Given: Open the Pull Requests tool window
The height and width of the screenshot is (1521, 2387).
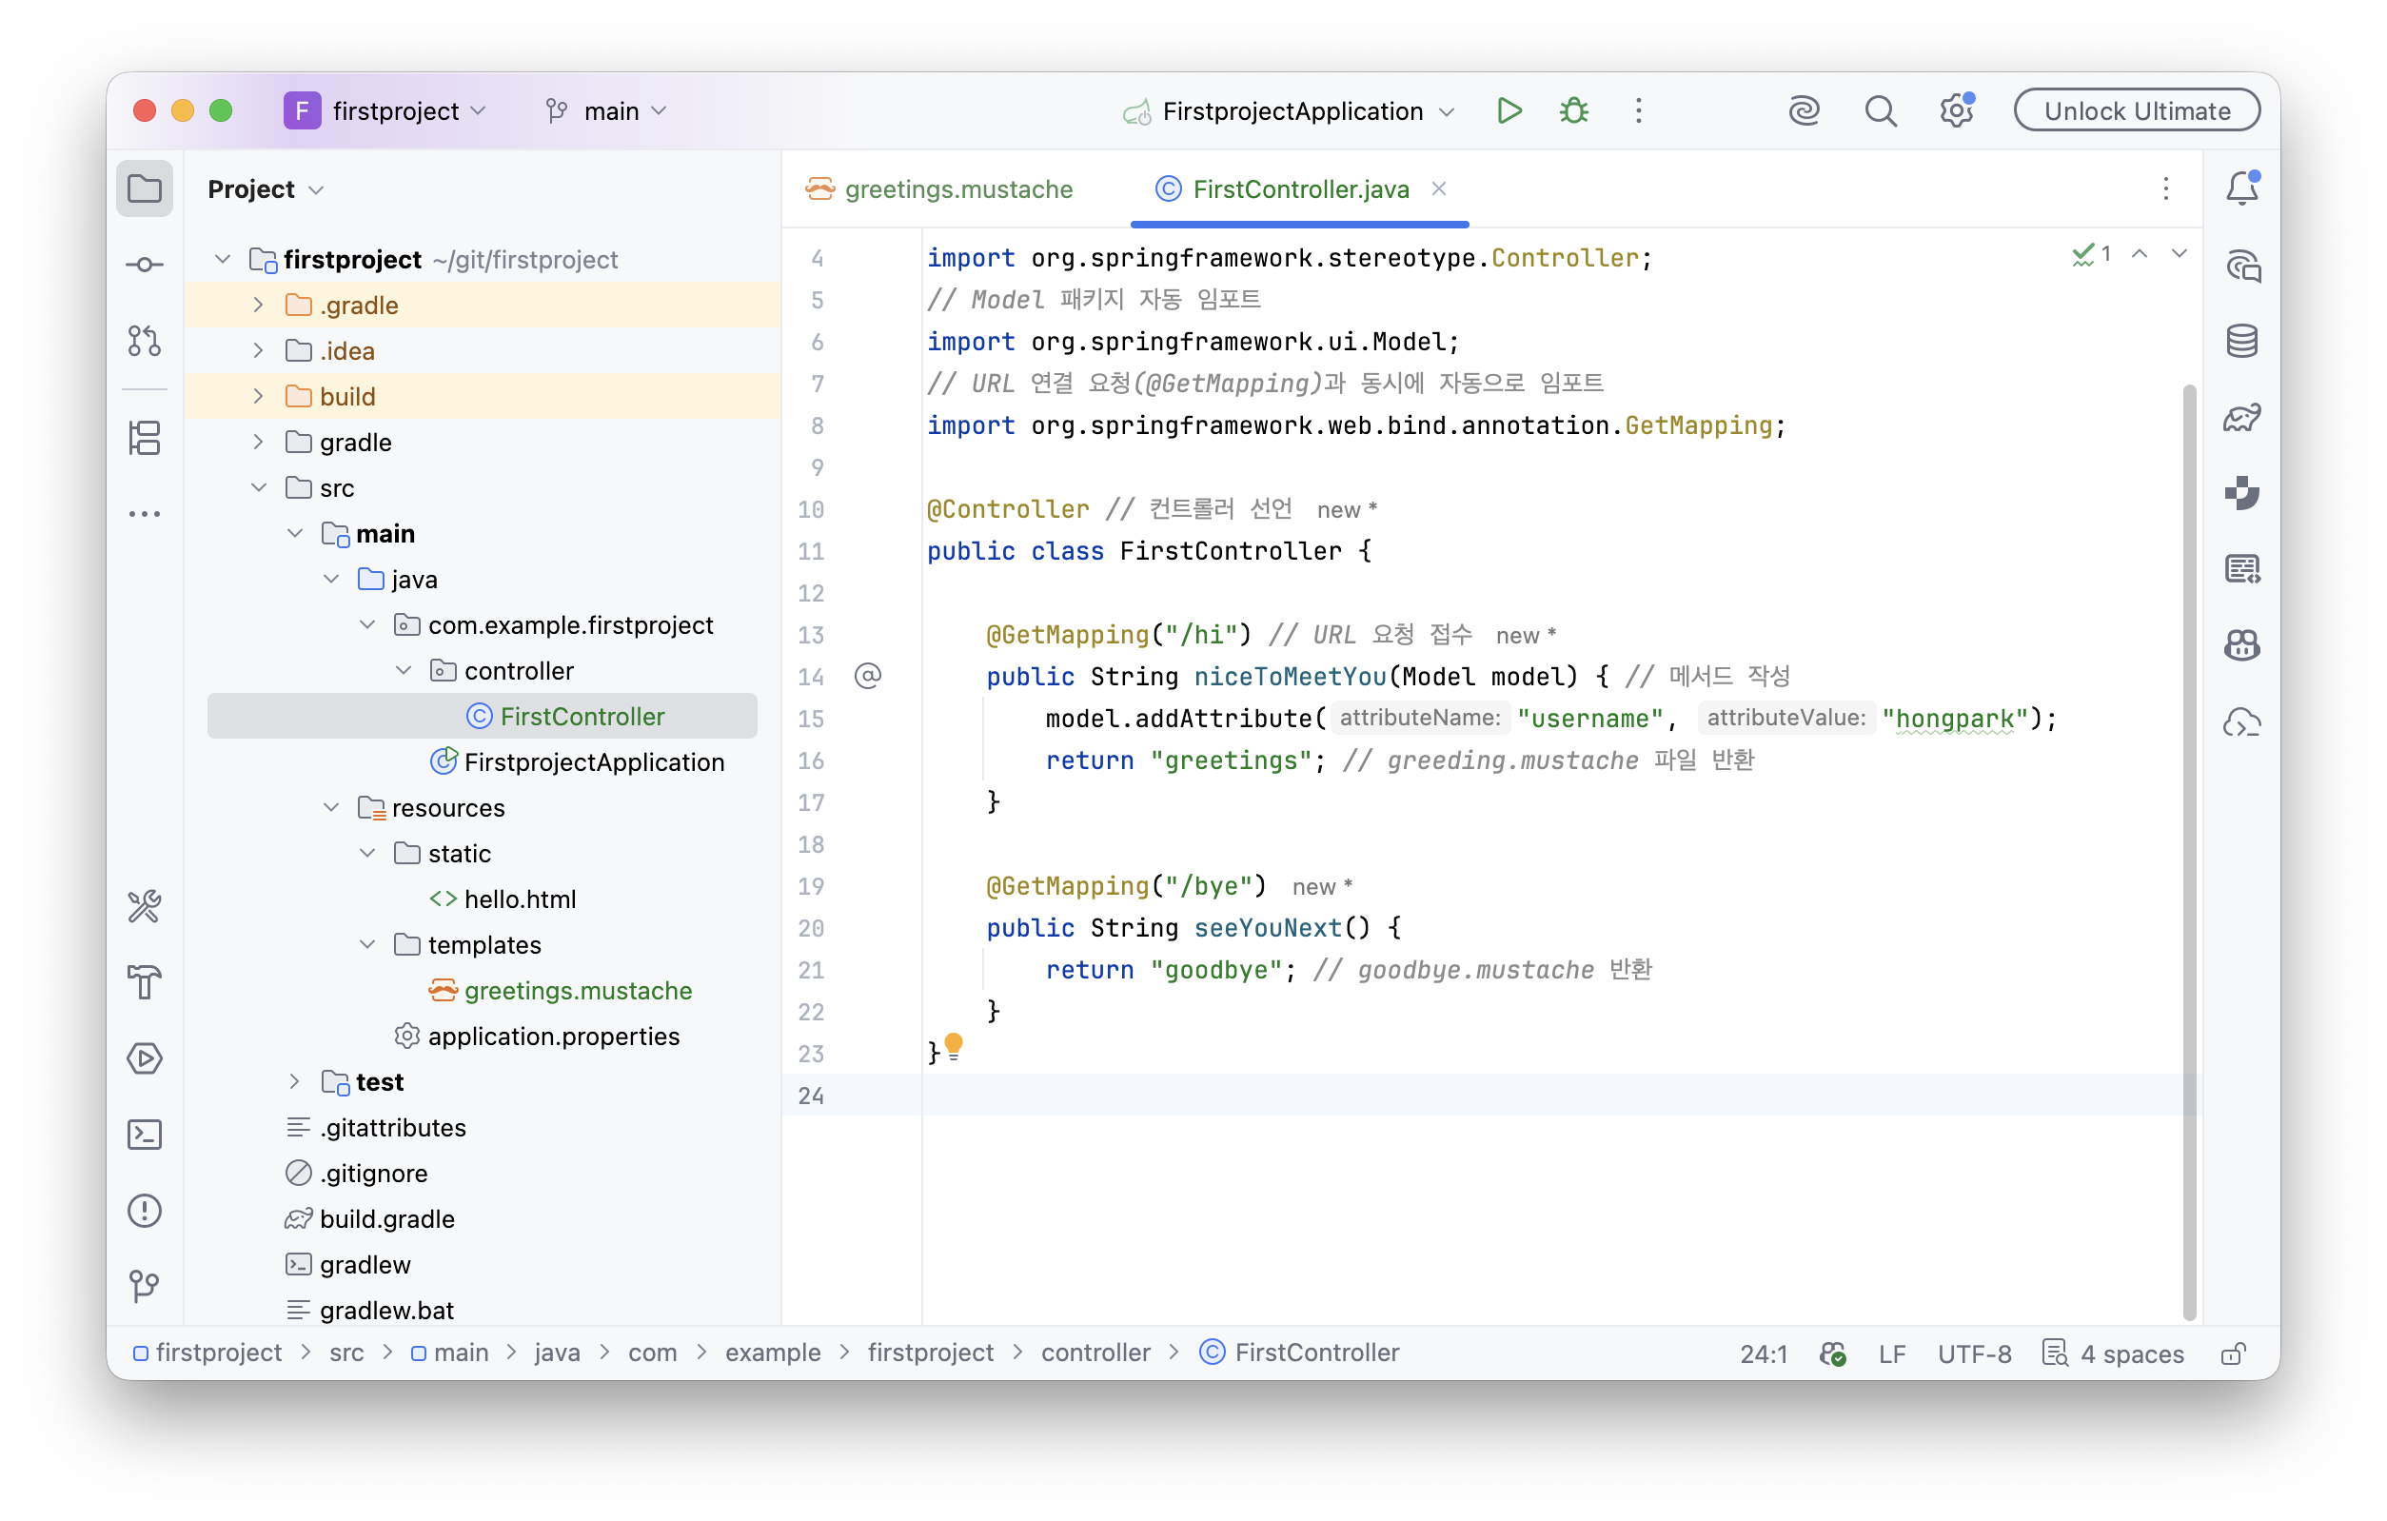Looking at the screenshot, I should pos(145,341).
